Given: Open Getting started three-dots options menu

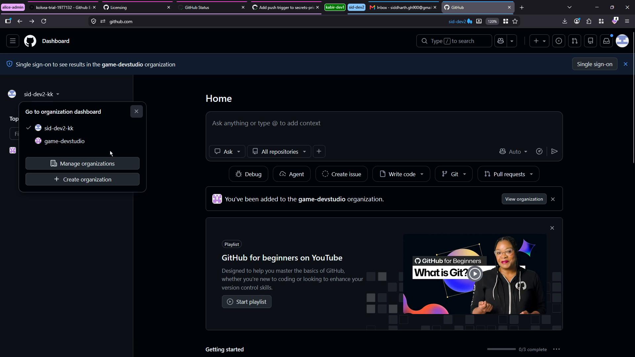Looking at the screenshot, I should point(557,349).
